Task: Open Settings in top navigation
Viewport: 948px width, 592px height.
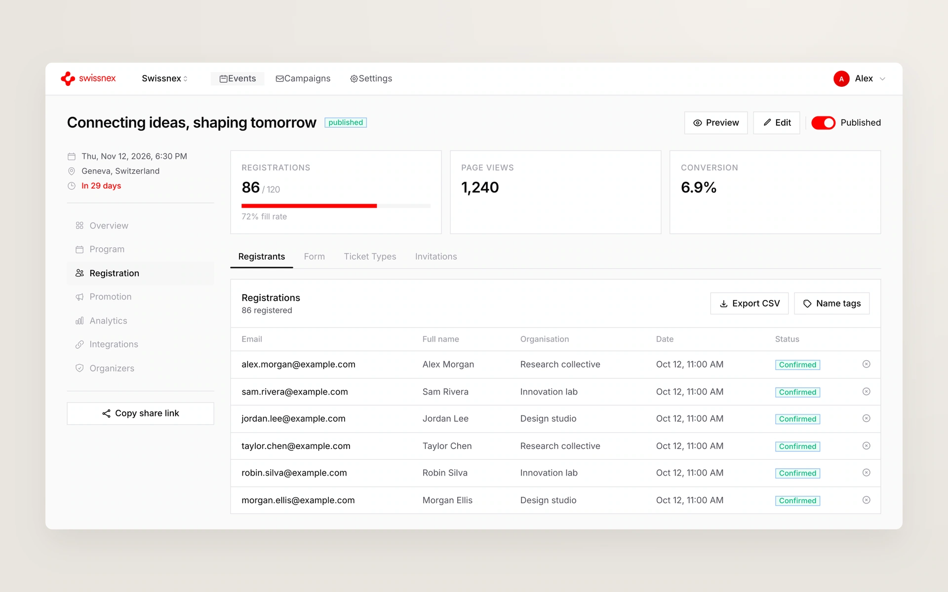Action: tap(371, 78)
